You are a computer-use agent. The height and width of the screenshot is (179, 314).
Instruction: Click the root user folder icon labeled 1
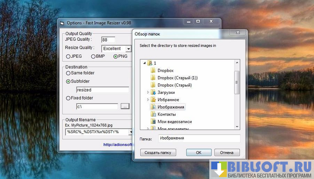coord(150,63)
